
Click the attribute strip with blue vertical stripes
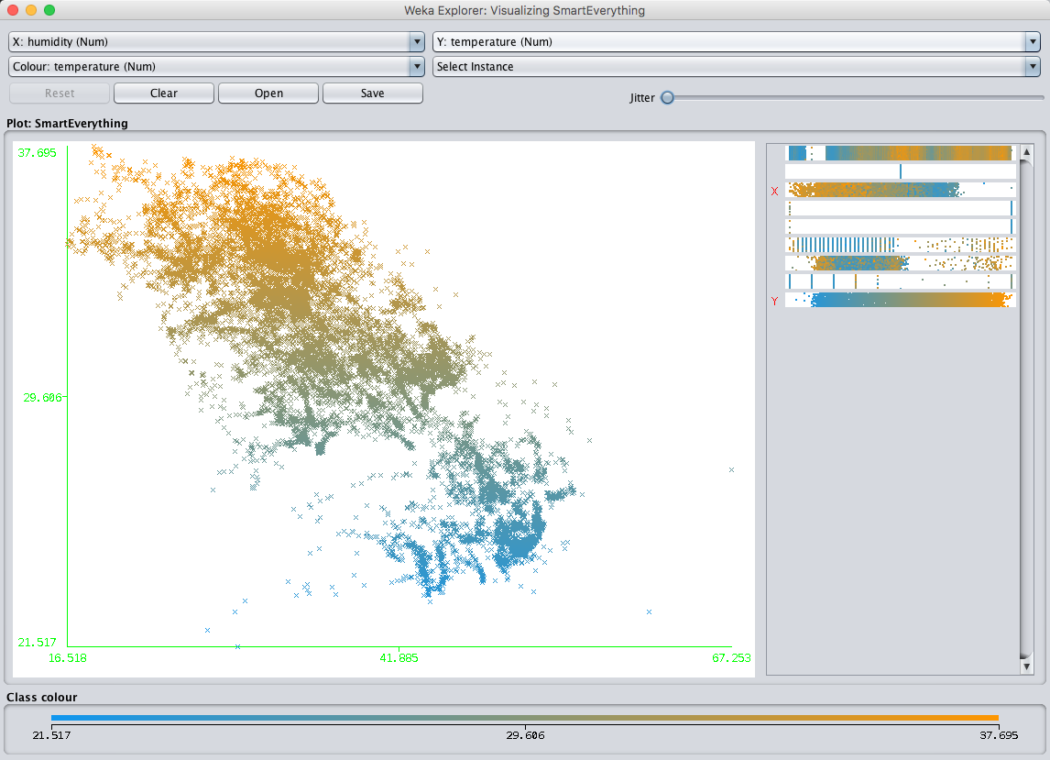click(900, 245)
